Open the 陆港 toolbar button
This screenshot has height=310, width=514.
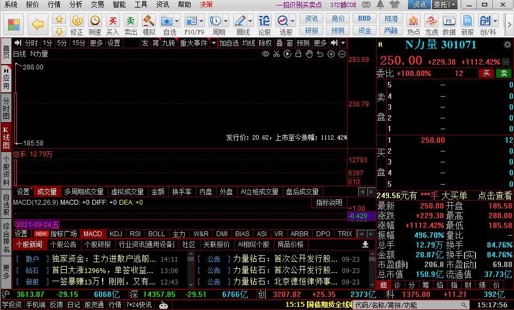click(391, 18)
